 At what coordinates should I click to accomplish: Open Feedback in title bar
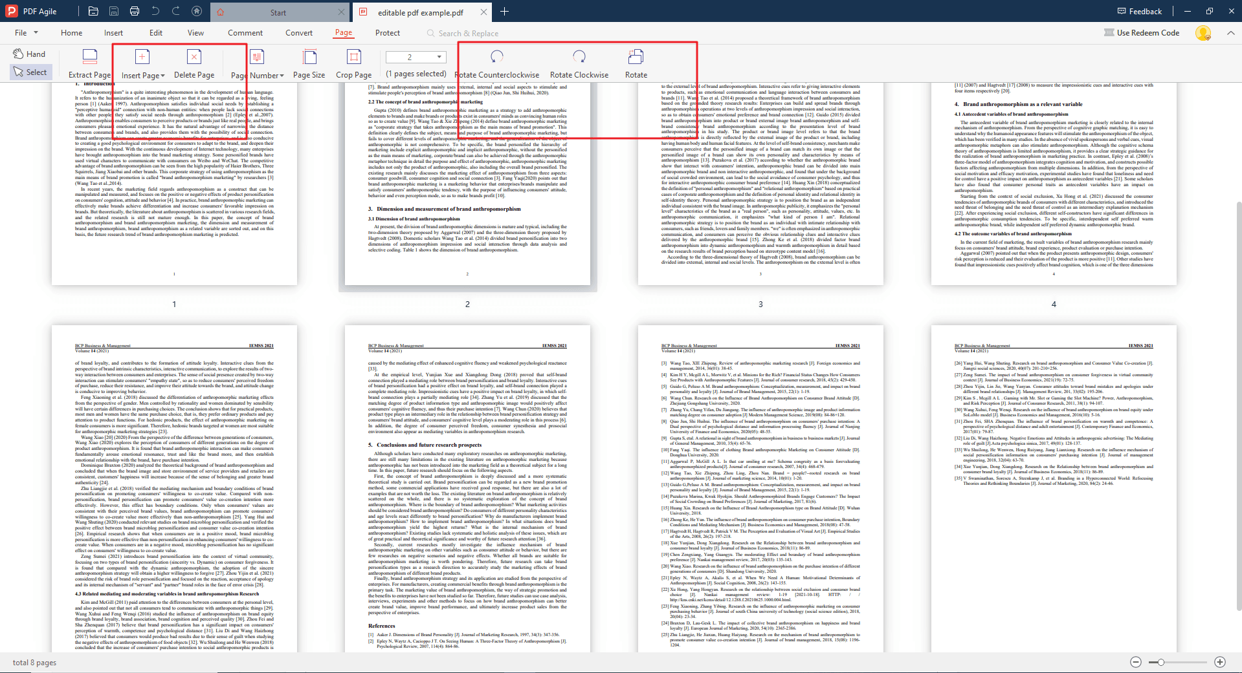click(1140, 11)
